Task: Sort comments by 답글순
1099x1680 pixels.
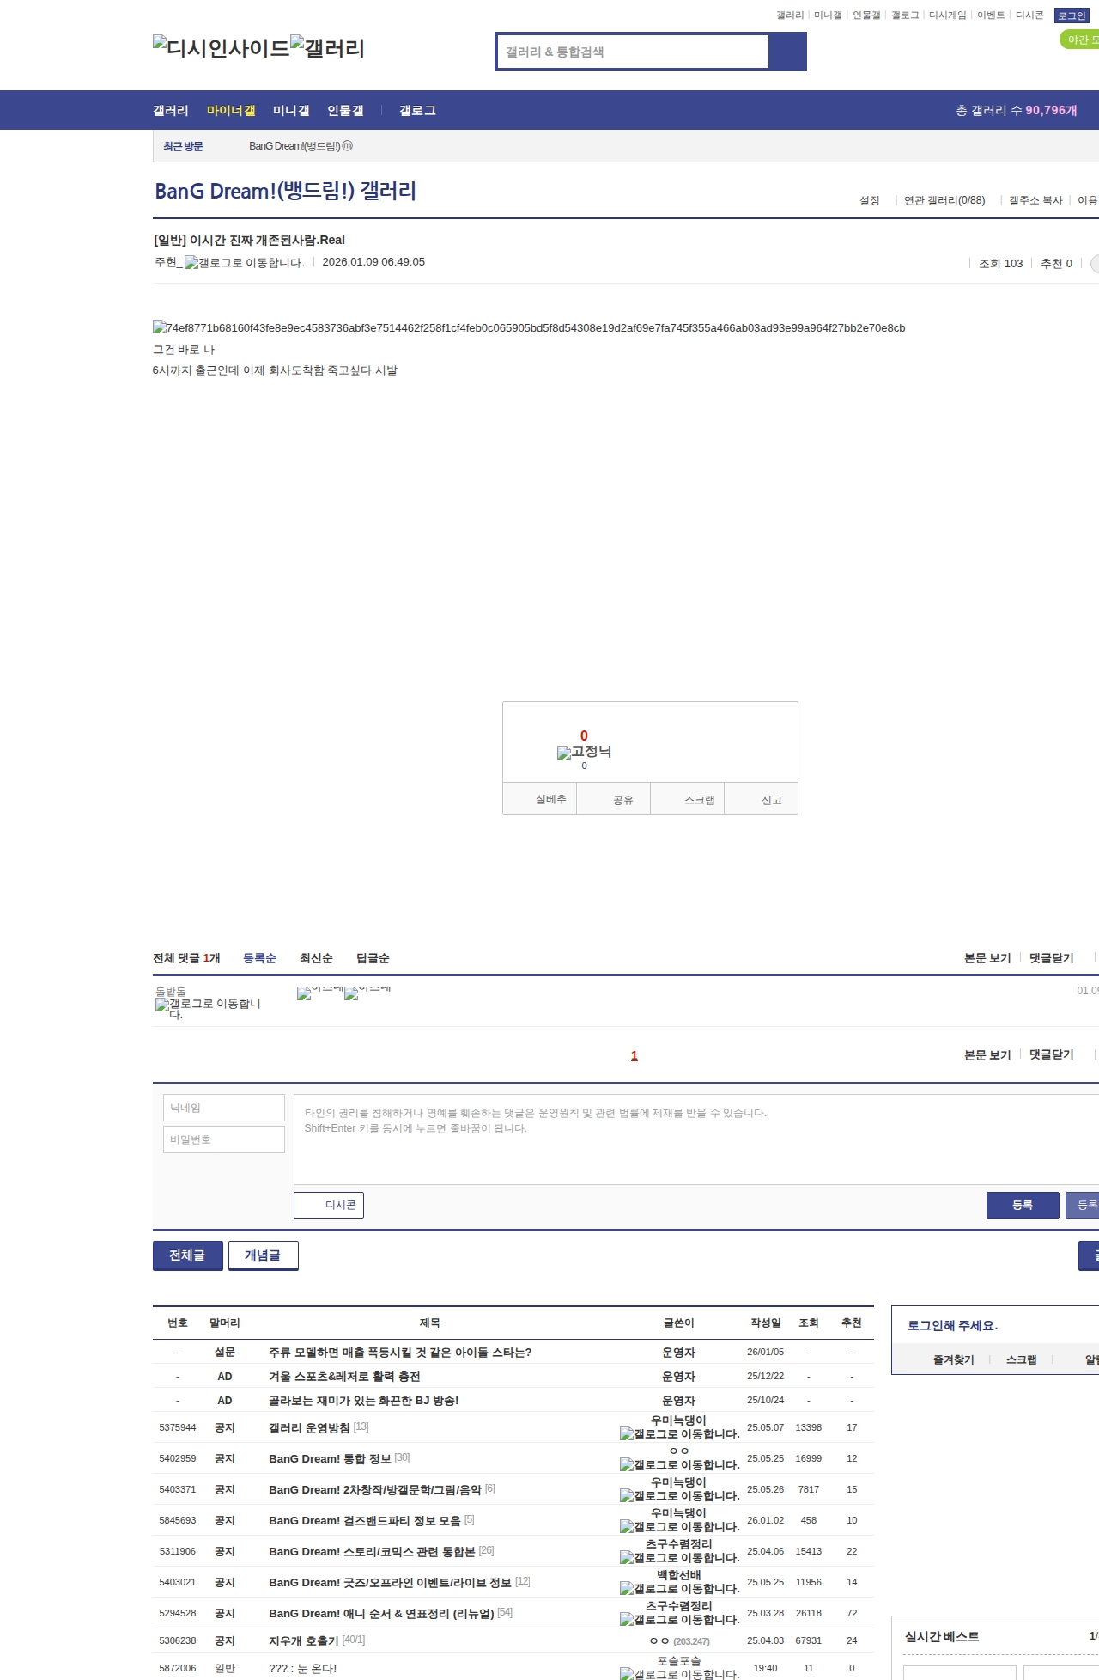Action: pos(373,958)
